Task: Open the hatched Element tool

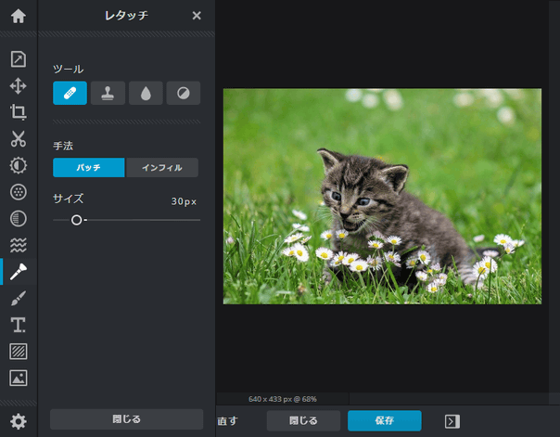Action: [19, 352]
